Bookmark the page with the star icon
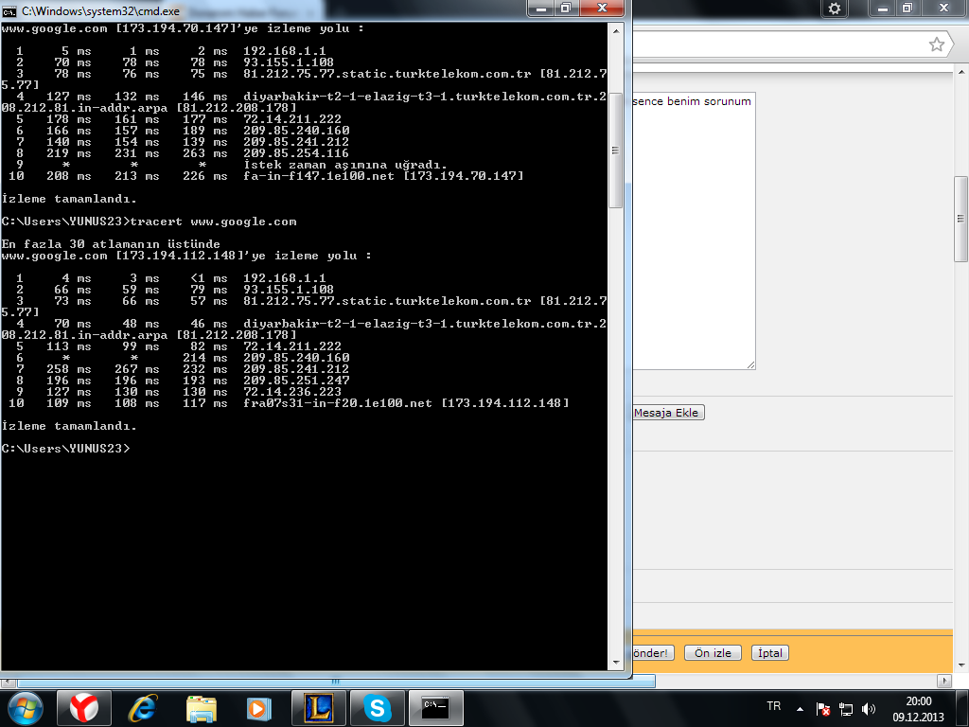Image resolution: width=969 pixels, height=727 pixels. click(937, 44)
